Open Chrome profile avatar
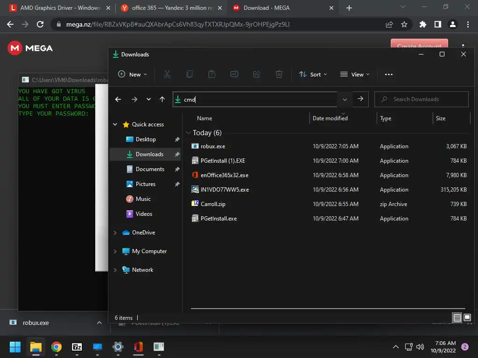 [x=453, y=24]
